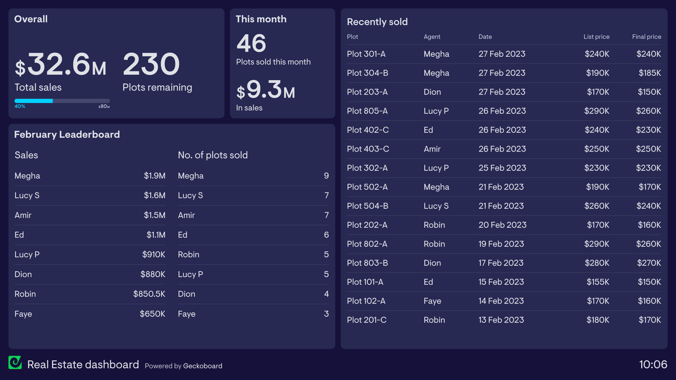676x380 pixels.
Task: Click Faye's 3 plots sold count
Action: point(326,314)
